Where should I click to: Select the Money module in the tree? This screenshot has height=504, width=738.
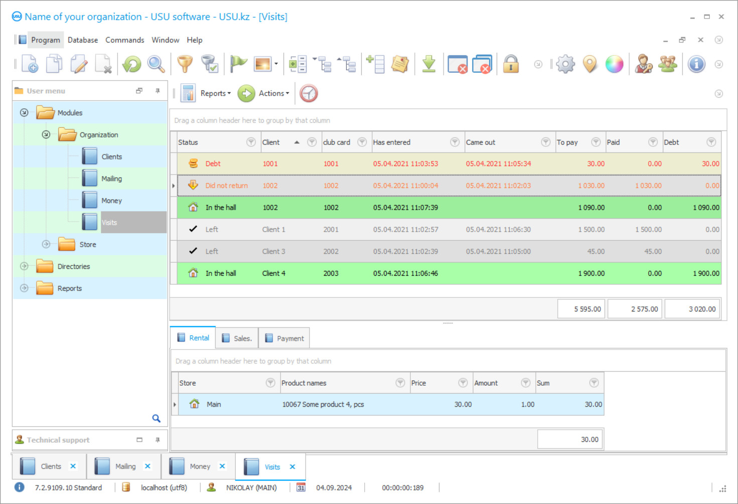point(111,200)
